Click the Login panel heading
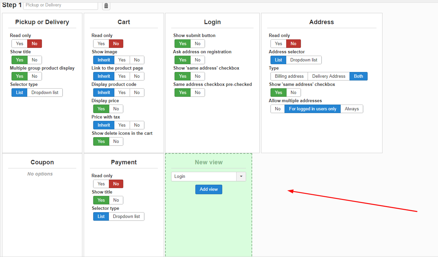Screen dimensions: 438x257 [x=212, y=22]
